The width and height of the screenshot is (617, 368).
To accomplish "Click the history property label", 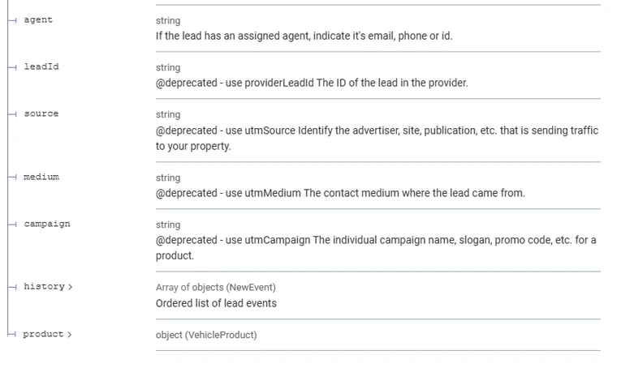I will click(44, 287).
